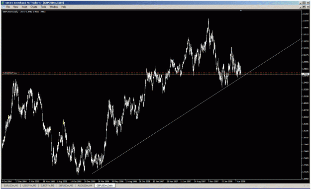Click the chart document icon beside File menu
This screenshot has height=189, width=311.
pos(3,7)
